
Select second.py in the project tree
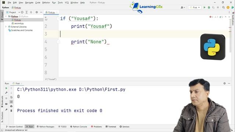point(19,23)
